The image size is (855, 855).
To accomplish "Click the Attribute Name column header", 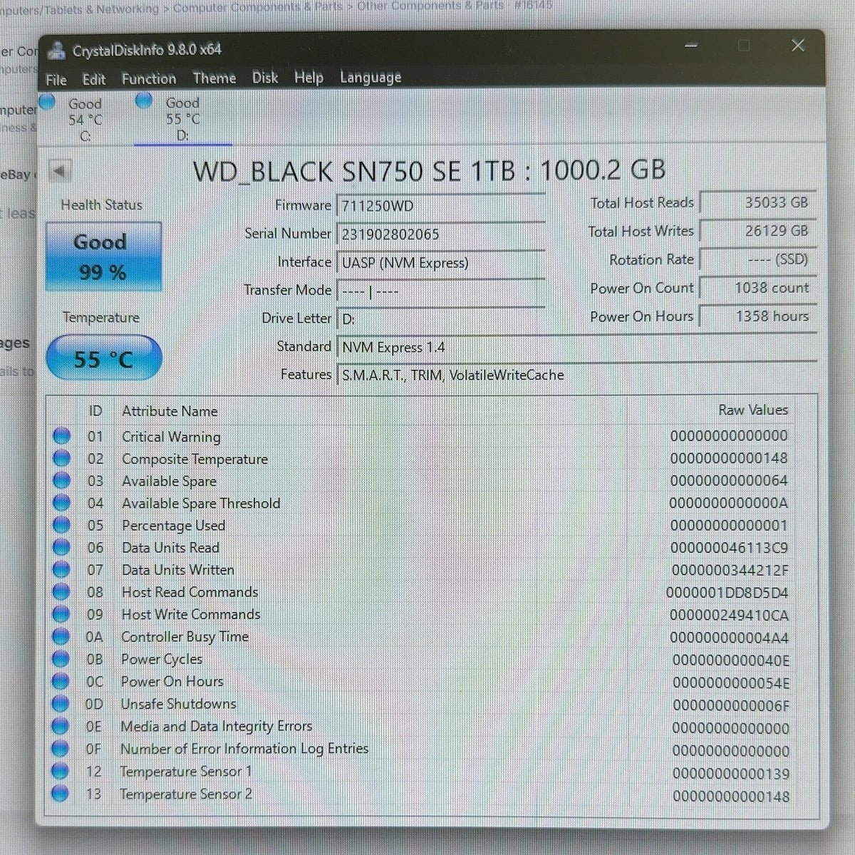I will pyautogui.click(x=170, y=411).
